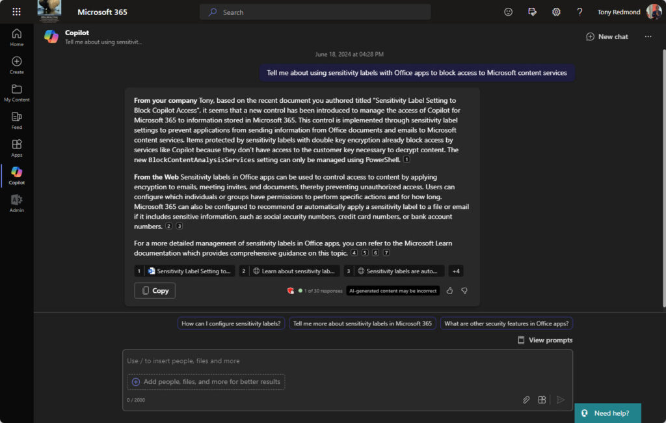
Task: Open the chat more options ellipsis
Action: click(x=648, y=36)
